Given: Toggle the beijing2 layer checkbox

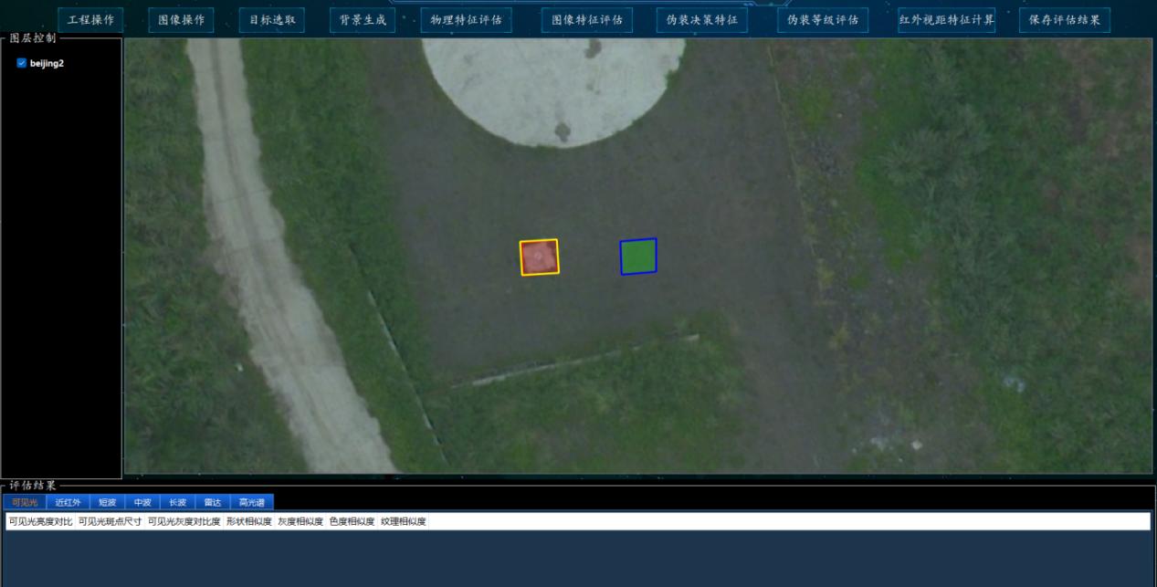Looking at the screenshot, I should [22, 63].
